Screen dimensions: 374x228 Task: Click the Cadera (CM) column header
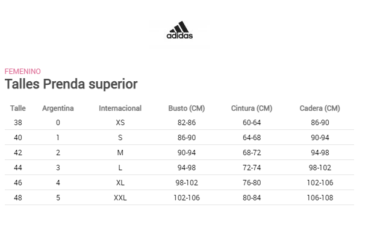point(320,108)
